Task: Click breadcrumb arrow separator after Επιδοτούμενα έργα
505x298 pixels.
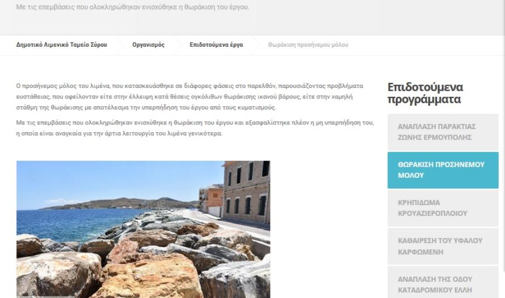Action: tap(256, 44)
